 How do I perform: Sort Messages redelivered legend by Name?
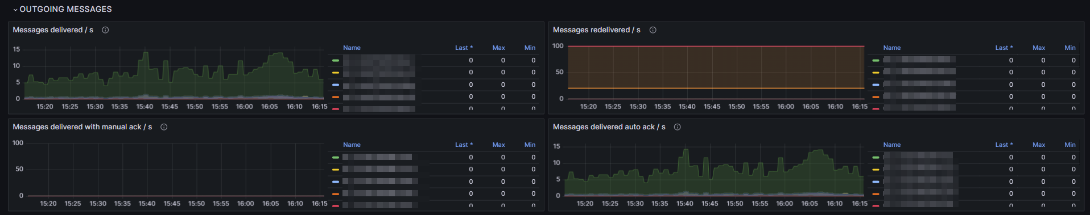pos(892,48)
